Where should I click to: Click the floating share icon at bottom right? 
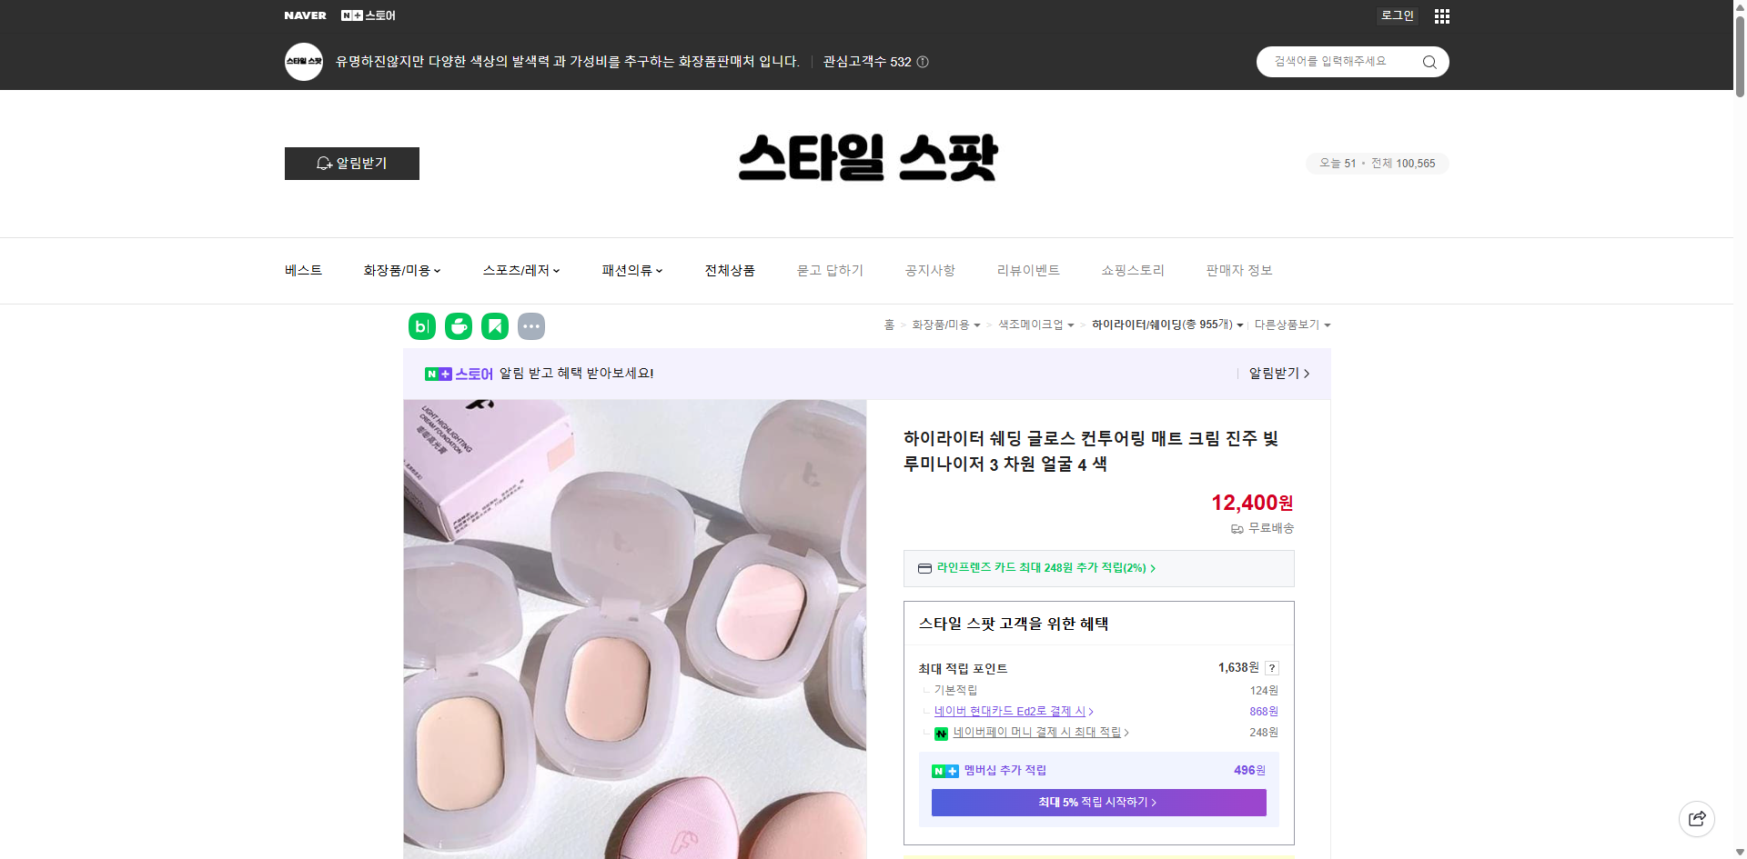pos(1696,818)
